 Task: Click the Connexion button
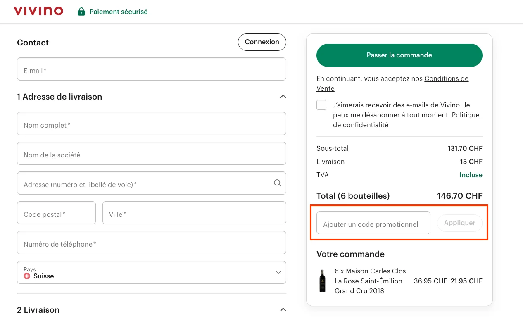[x=262, y=42]
